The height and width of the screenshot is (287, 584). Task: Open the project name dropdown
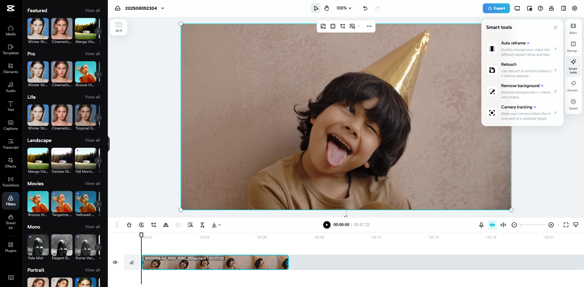coord(163,8)
